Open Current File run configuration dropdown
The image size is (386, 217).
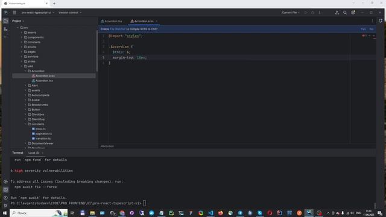point(291,13)
